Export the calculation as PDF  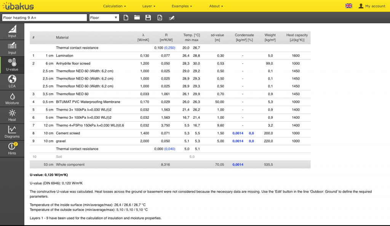[x=160, y=18]
